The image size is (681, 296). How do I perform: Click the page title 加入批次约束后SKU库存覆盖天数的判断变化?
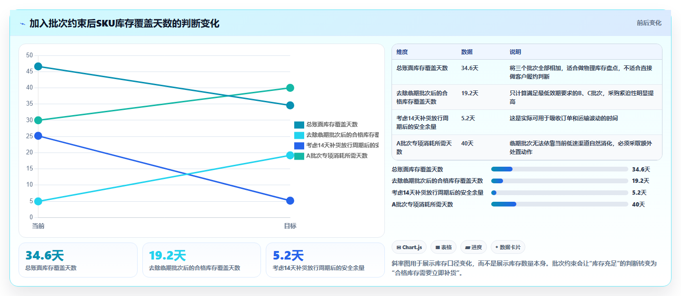124,23
